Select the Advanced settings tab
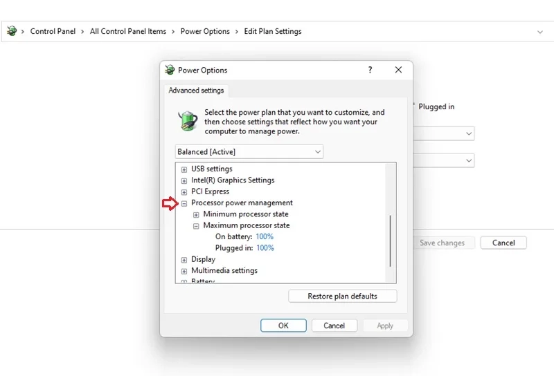The height and width of the screenshot is (376, 554). click(196, 91)
